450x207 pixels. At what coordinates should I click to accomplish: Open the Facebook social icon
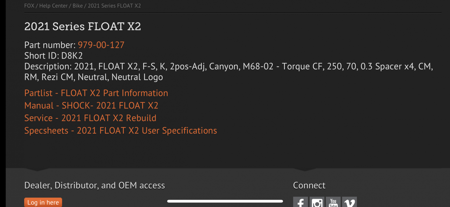[300, 202]
